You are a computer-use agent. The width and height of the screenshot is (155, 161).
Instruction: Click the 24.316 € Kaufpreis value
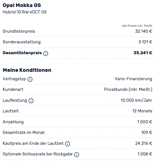[144, 143]
